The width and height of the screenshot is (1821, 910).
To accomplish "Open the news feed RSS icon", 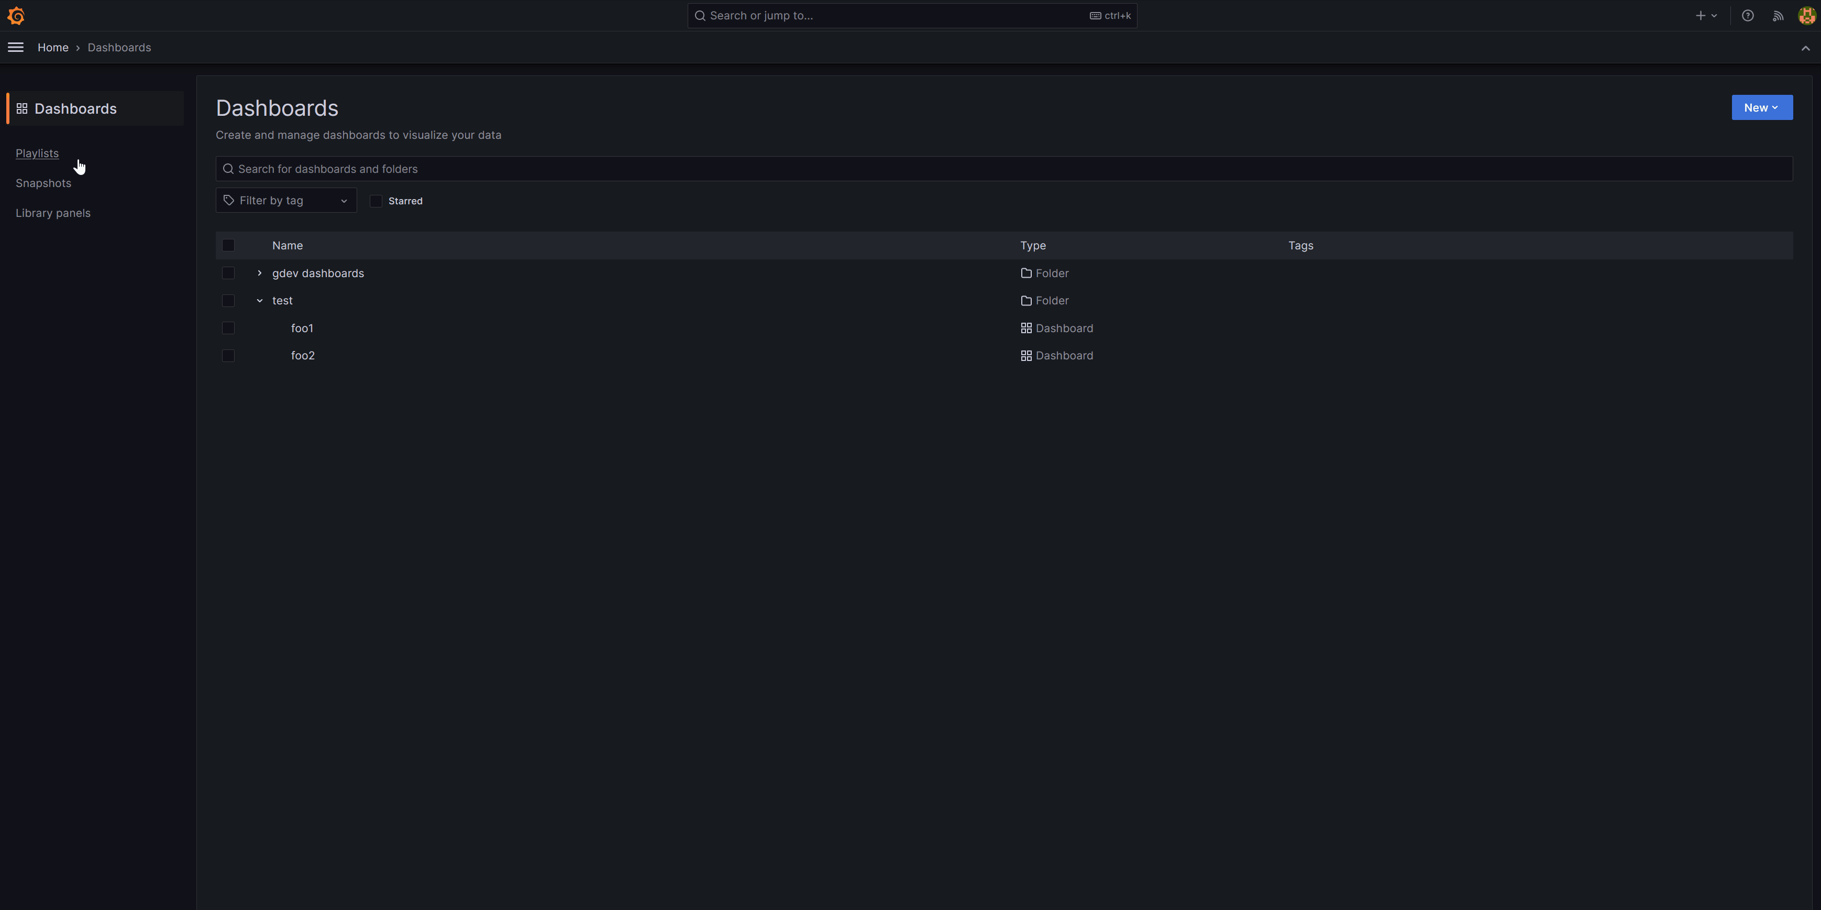I will 1777,16.
